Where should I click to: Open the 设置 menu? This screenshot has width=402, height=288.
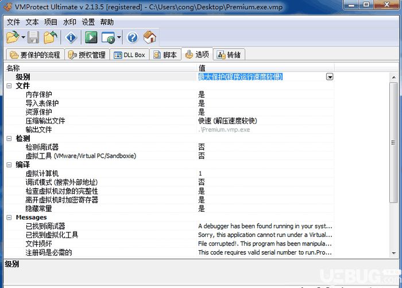[88, 22]
